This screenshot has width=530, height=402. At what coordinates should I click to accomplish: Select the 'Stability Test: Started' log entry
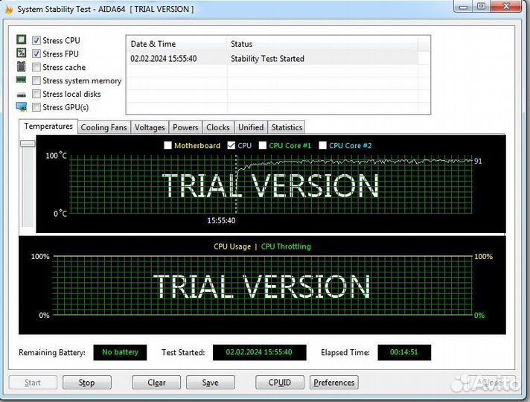point(267,59)
